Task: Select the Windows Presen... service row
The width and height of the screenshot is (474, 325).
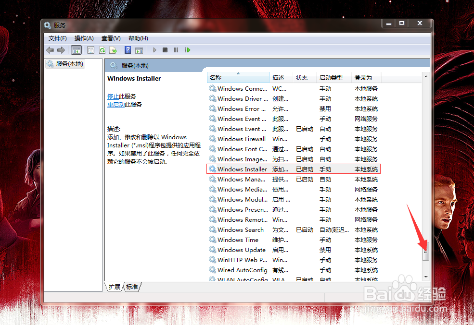Action: click(294, 209)
